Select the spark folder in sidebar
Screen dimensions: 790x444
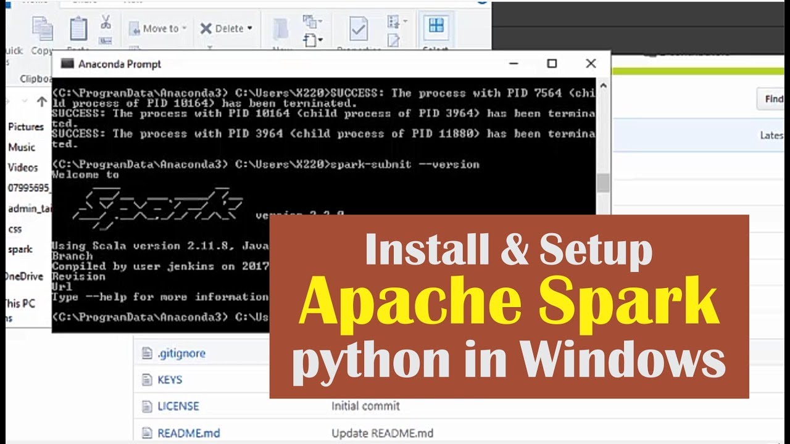(20, 249)
